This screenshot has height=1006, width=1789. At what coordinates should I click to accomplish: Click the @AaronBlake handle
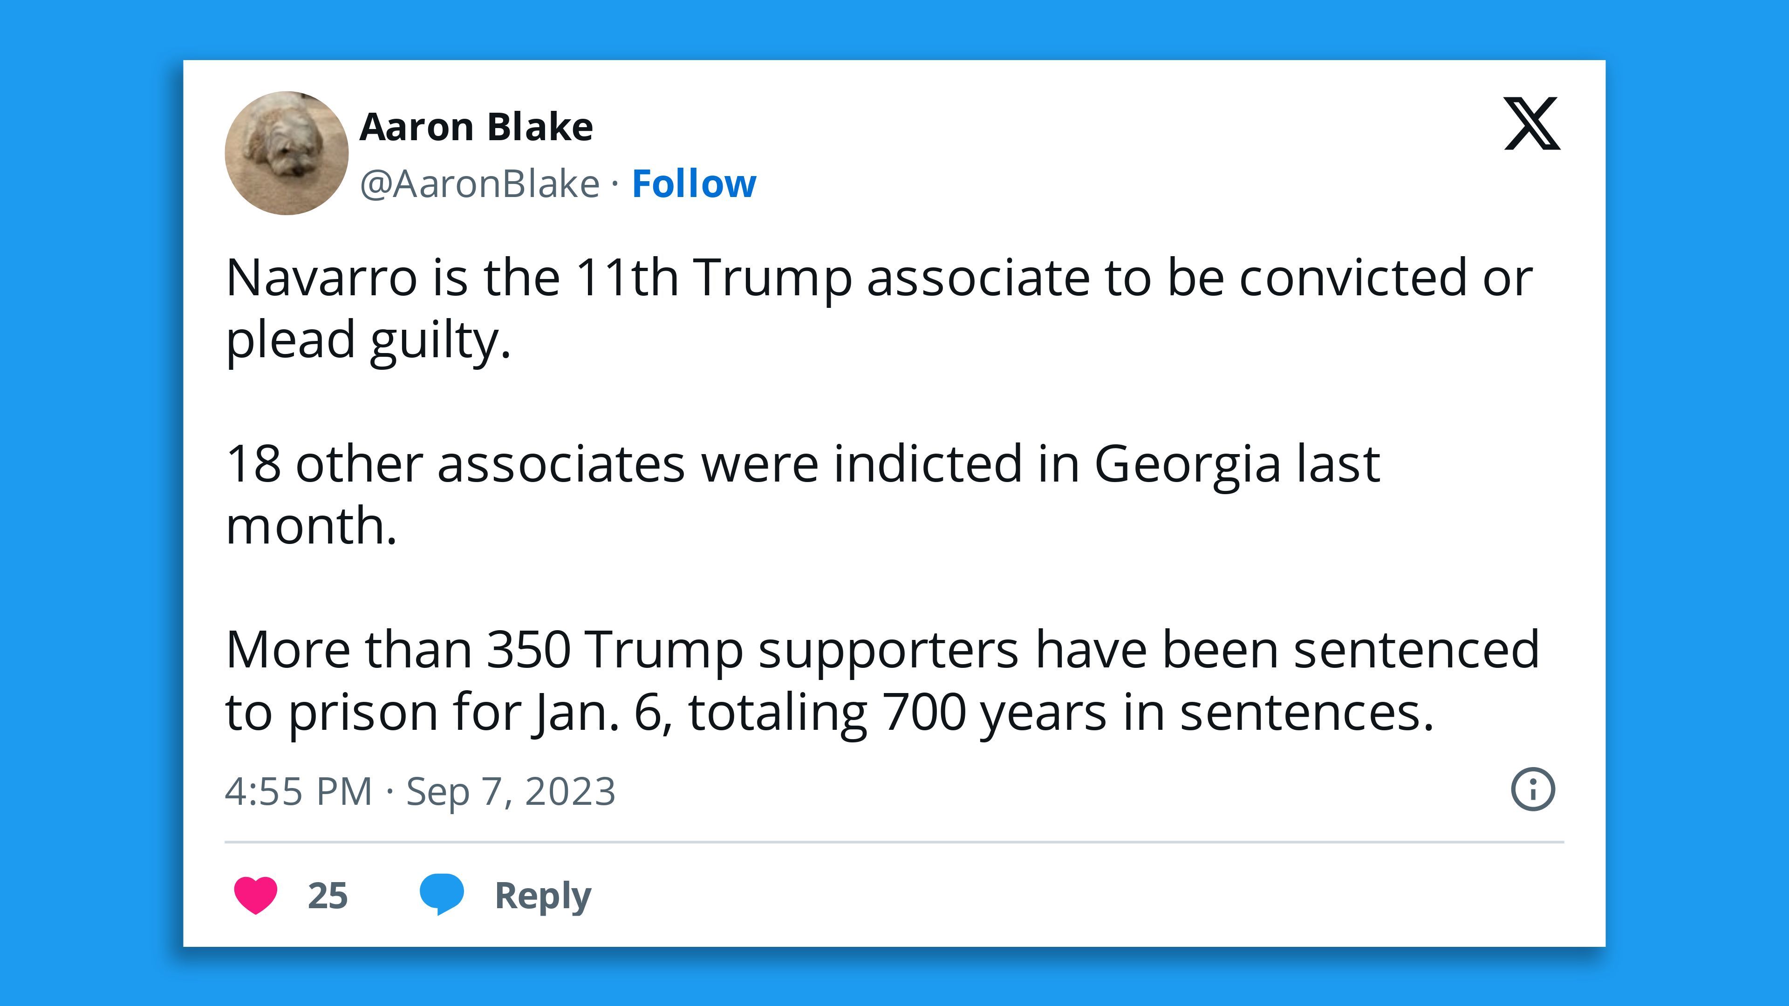[x=479, y=184]
